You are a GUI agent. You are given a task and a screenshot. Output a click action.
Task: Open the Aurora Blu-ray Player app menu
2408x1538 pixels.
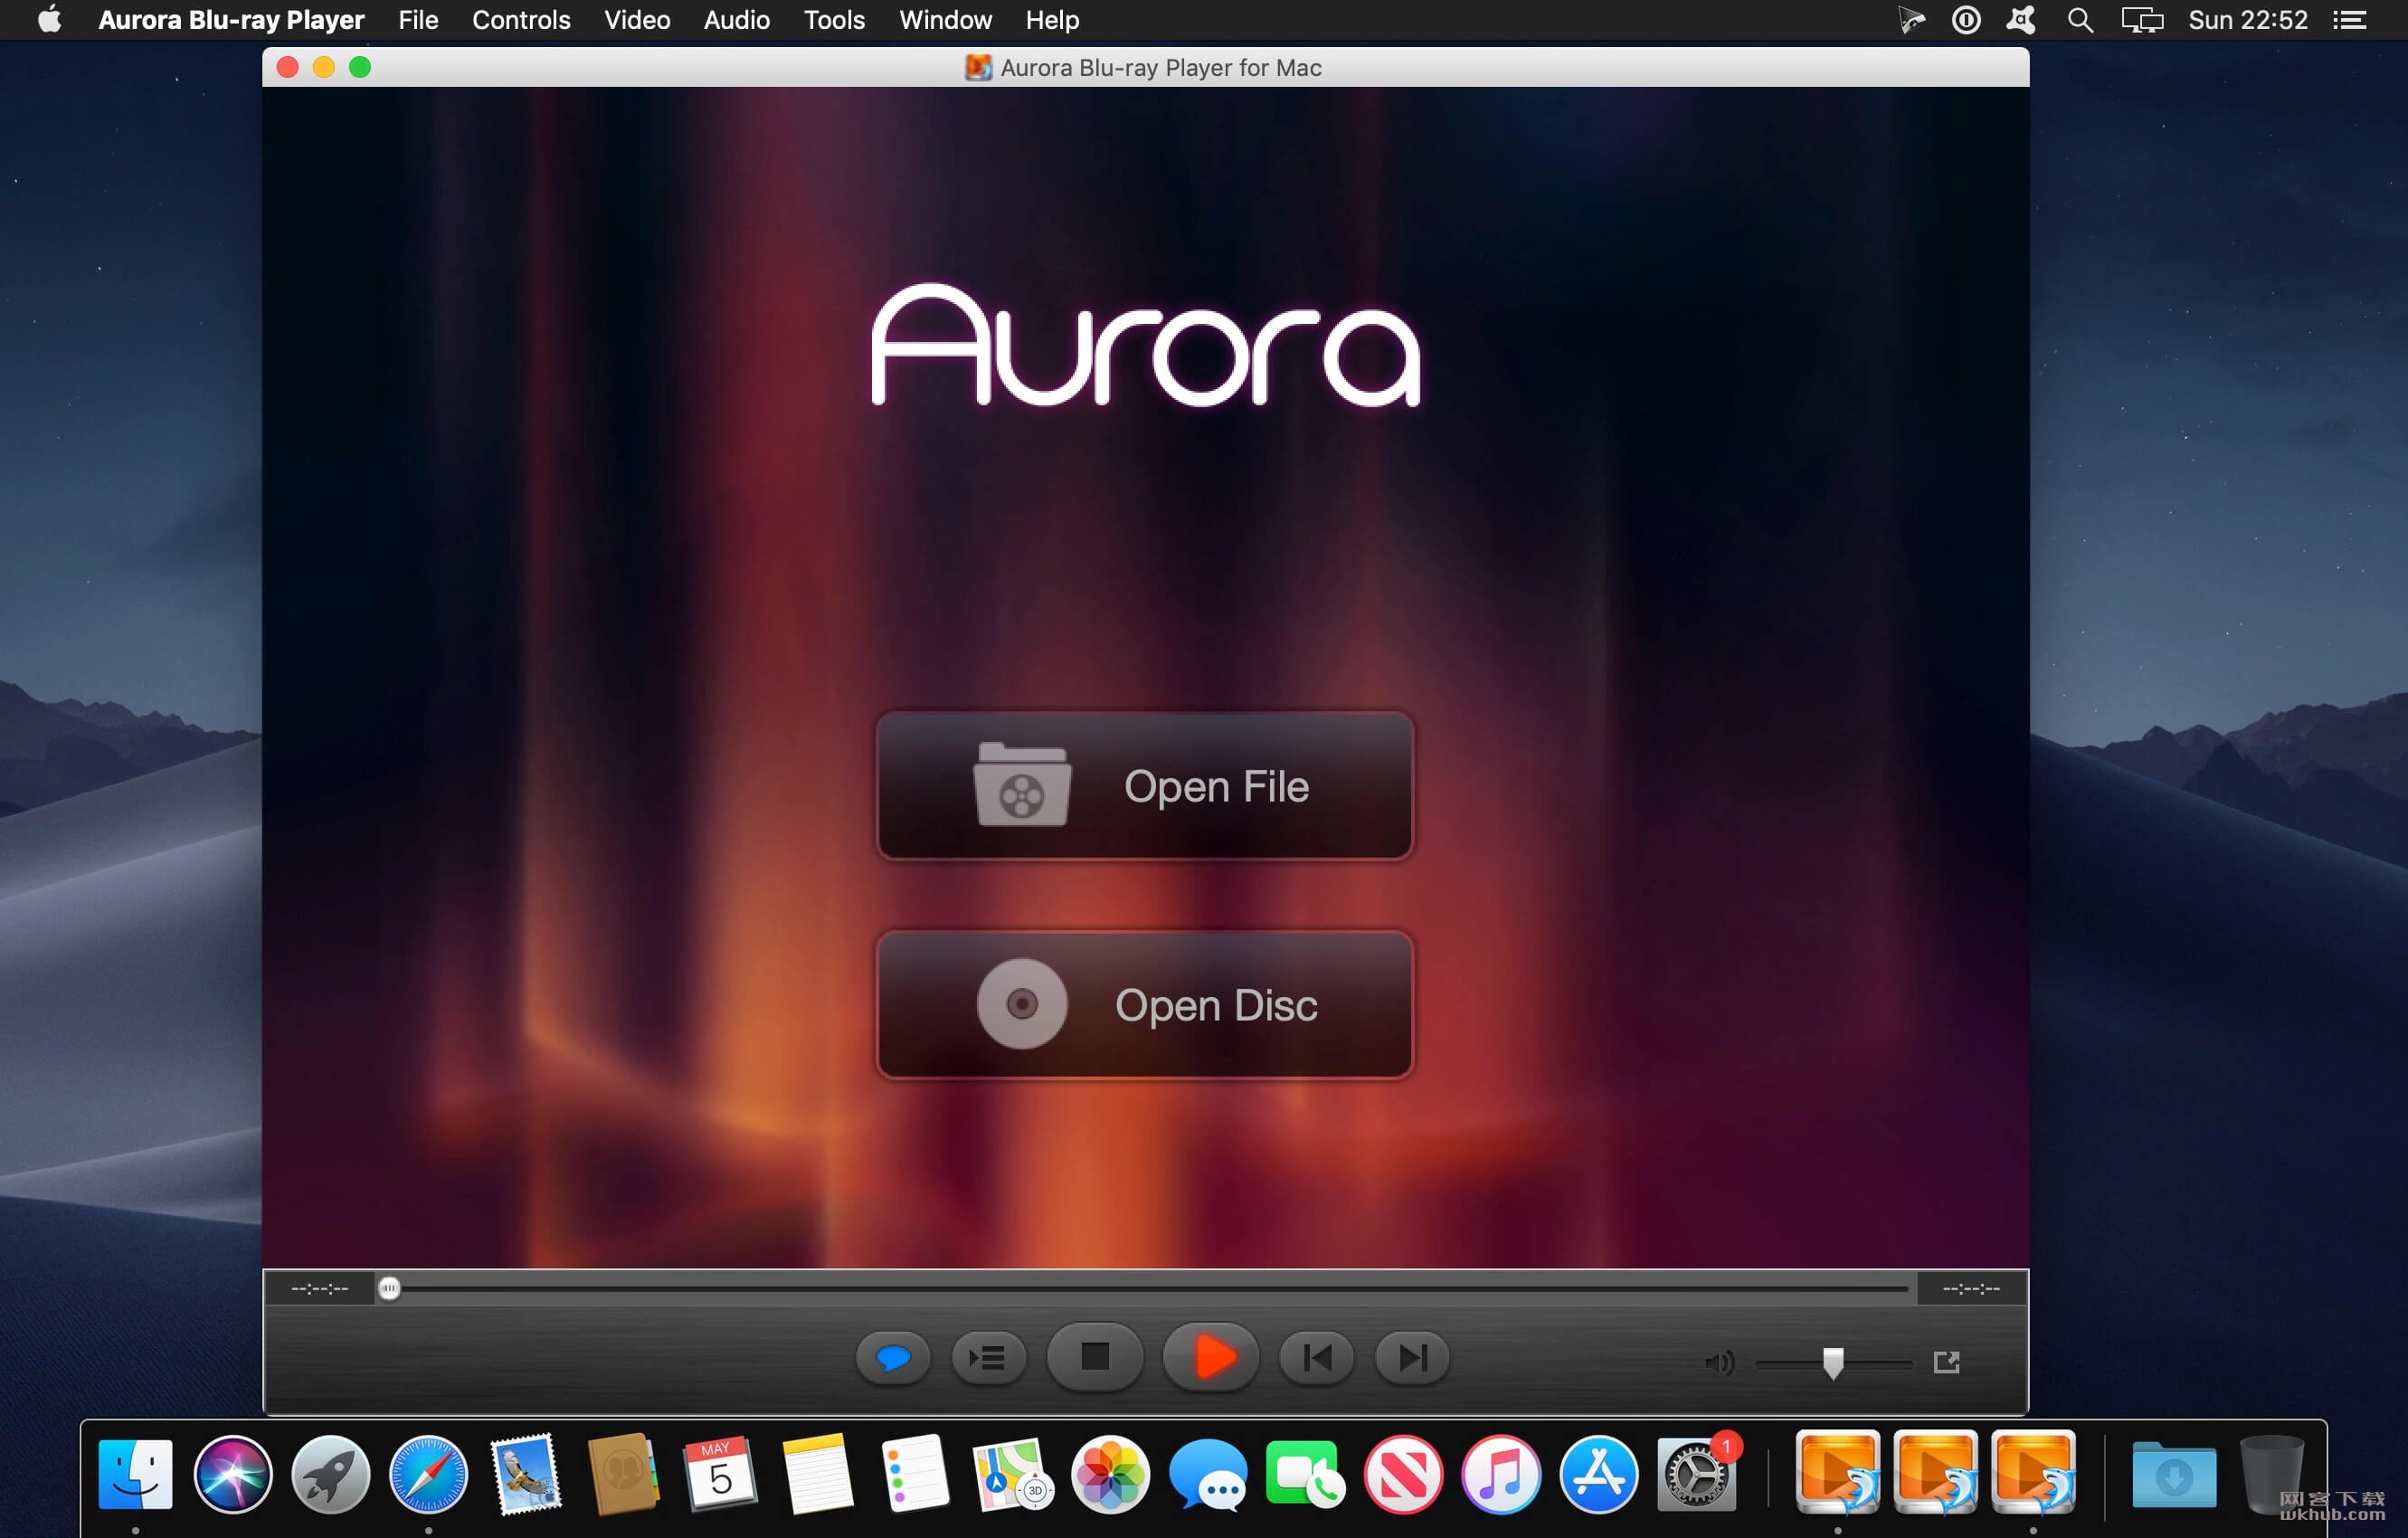click(x=231, y=20)
